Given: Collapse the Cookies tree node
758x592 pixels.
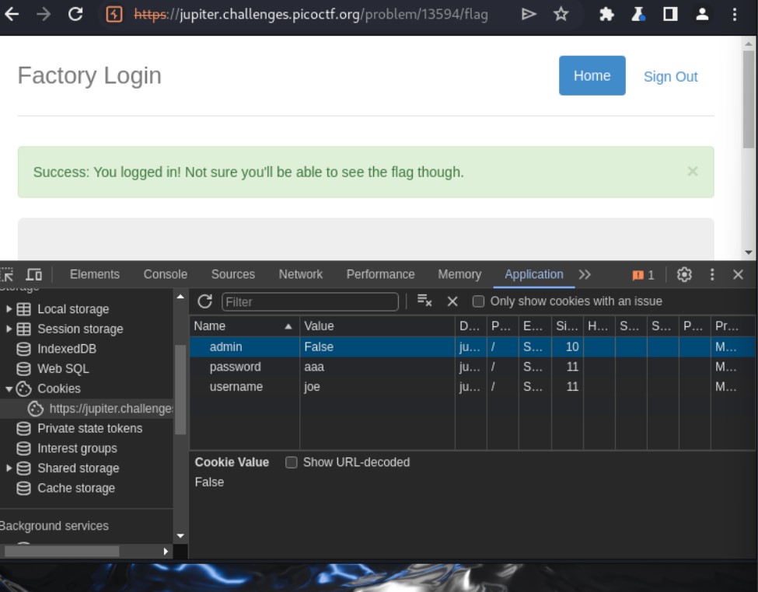Looking at the screenshot, I should [x=9, y=388].
